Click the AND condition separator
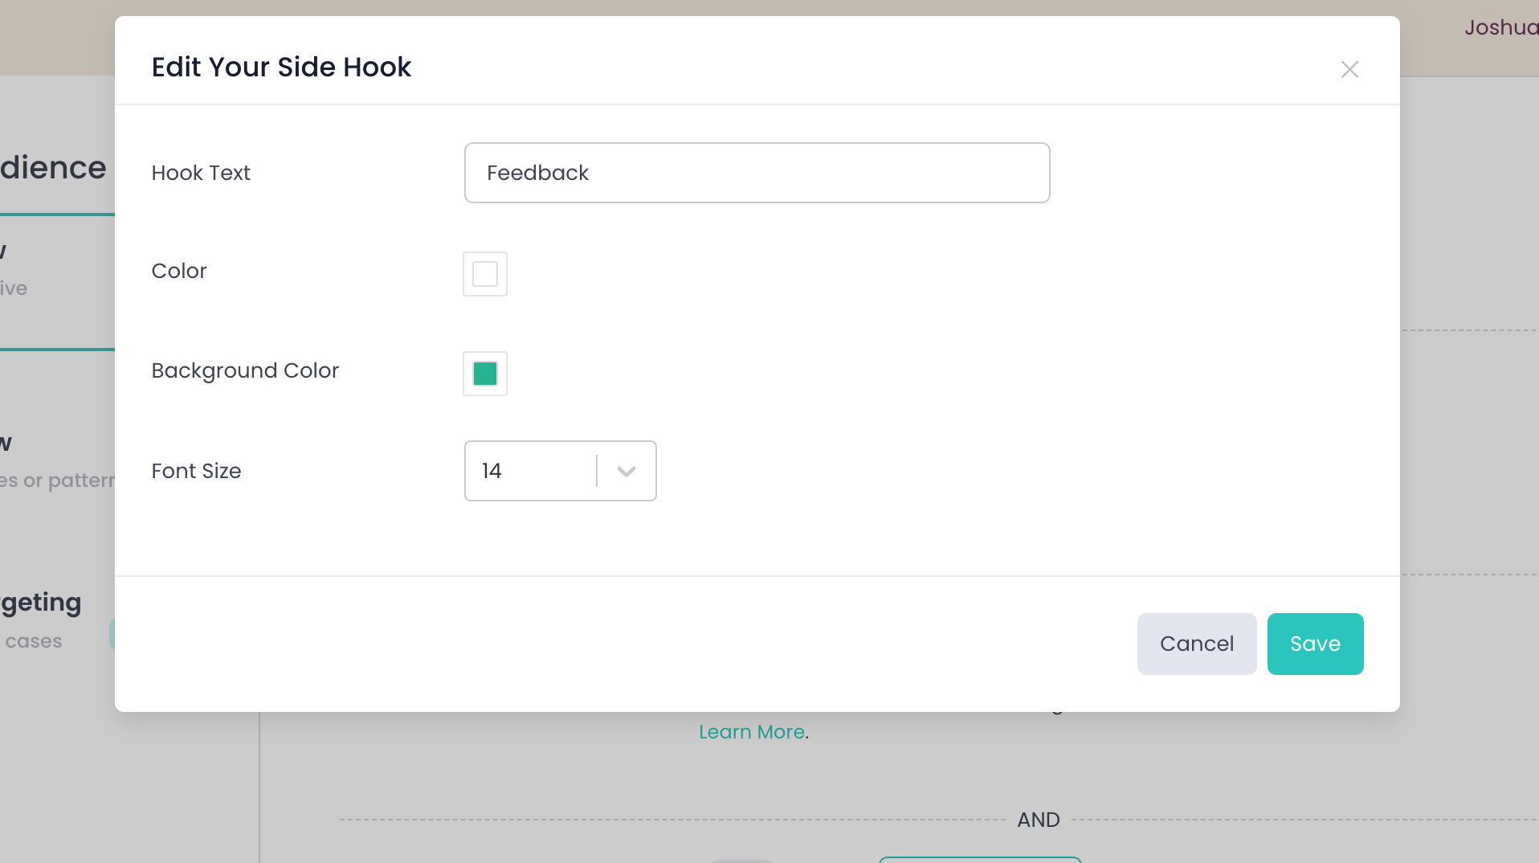The height and width of the screenshot is (863, 1539). tap(1039, 820)
